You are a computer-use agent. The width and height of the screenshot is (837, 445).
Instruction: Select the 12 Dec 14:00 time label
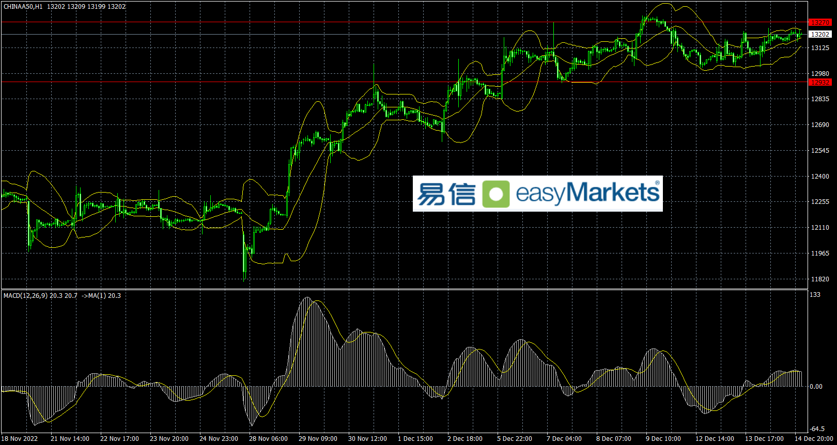(x=715, y=439)
